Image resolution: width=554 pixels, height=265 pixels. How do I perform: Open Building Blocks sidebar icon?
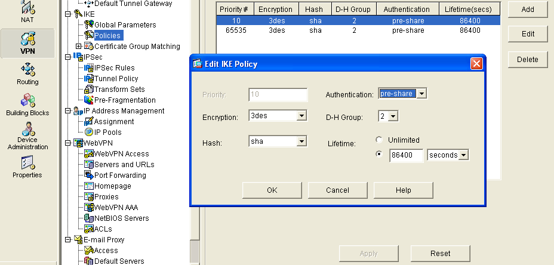click(27, 104)
